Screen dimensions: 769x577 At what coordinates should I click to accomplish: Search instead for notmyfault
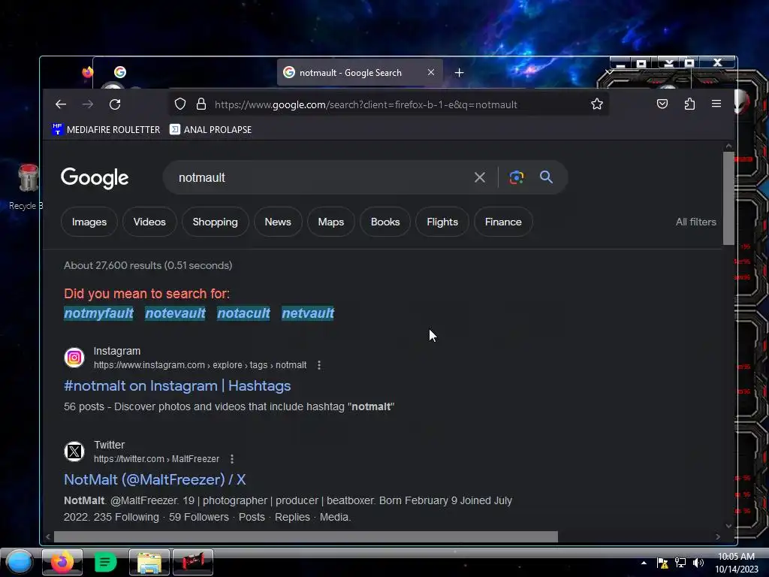pyautogui.click(x=98, y=313)
